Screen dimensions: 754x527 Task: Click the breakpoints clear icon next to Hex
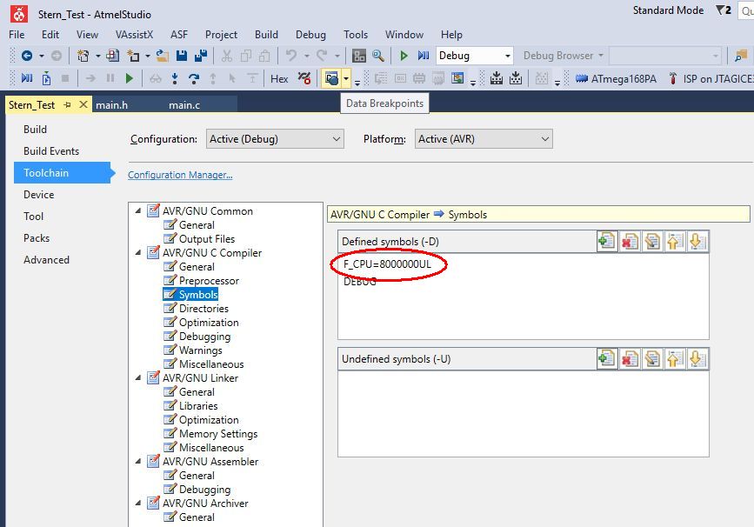click(304, 78)
